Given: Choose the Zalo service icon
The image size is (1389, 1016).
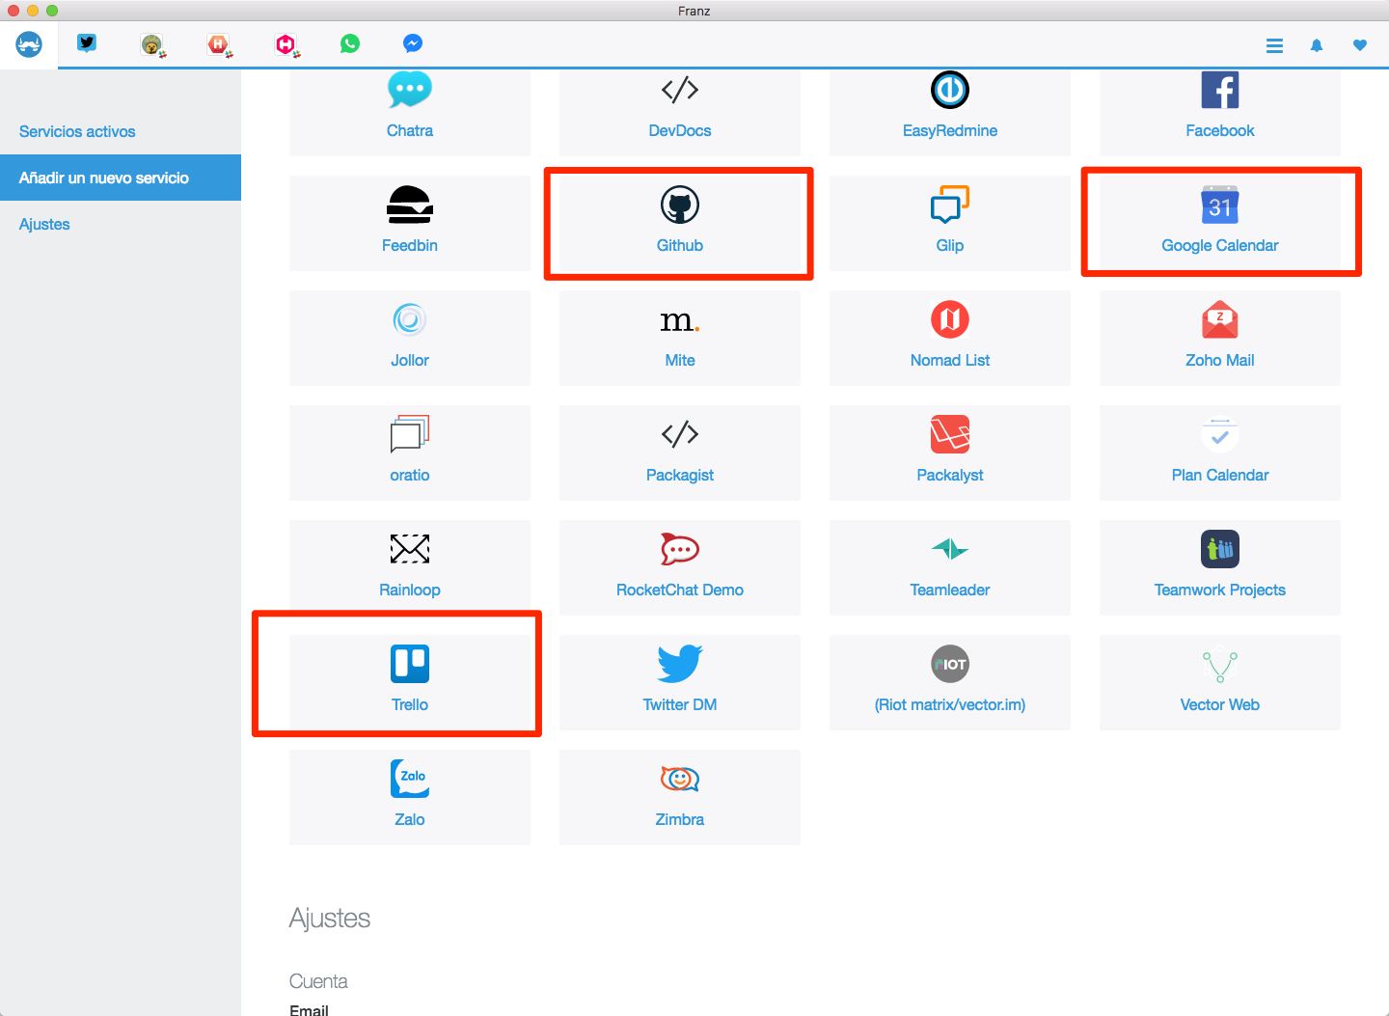Looking at the screenshot, I should (409, 797).
